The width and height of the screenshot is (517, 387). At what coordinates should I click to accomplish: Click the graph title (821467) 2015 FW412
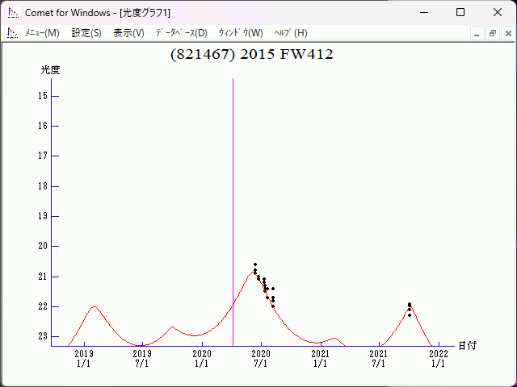pos(252,55)
